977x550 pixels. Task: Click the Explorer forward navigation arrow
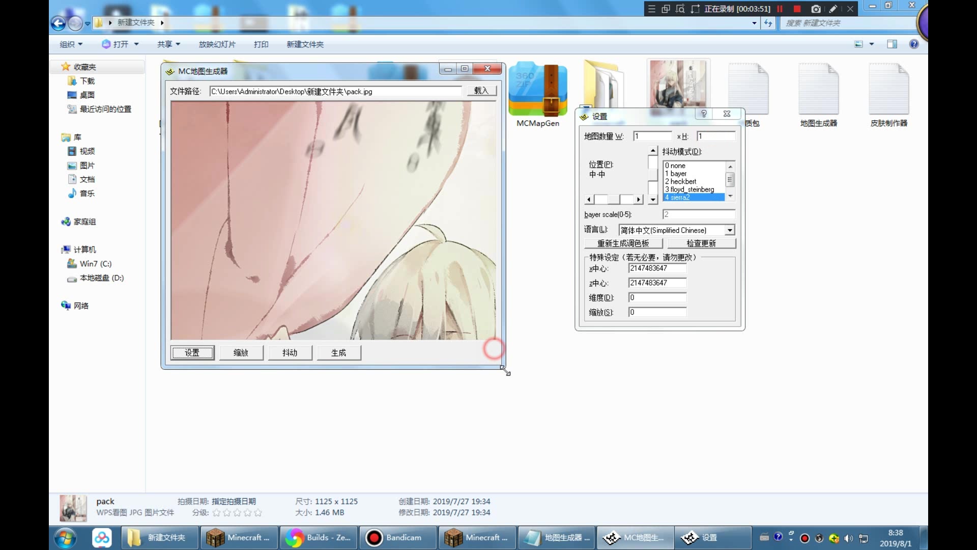(75, 23)
